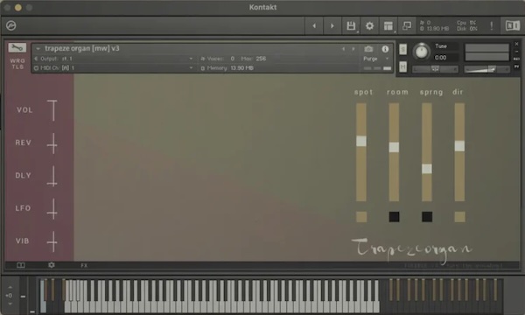Click the WRG TLS label
Viewport: 525px width, 315px height.
coord(17,64)
